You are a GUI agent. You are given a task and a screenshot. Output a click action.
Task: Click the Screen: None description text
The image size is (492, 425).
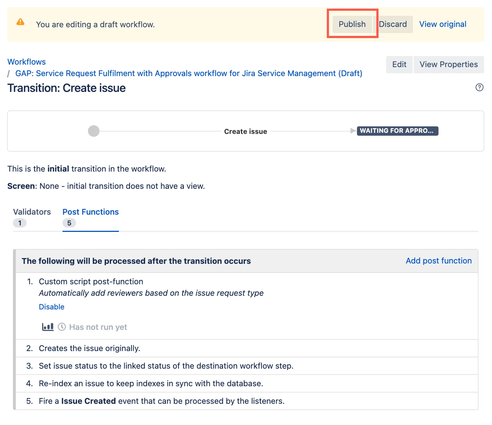click(x=106, y=186)
